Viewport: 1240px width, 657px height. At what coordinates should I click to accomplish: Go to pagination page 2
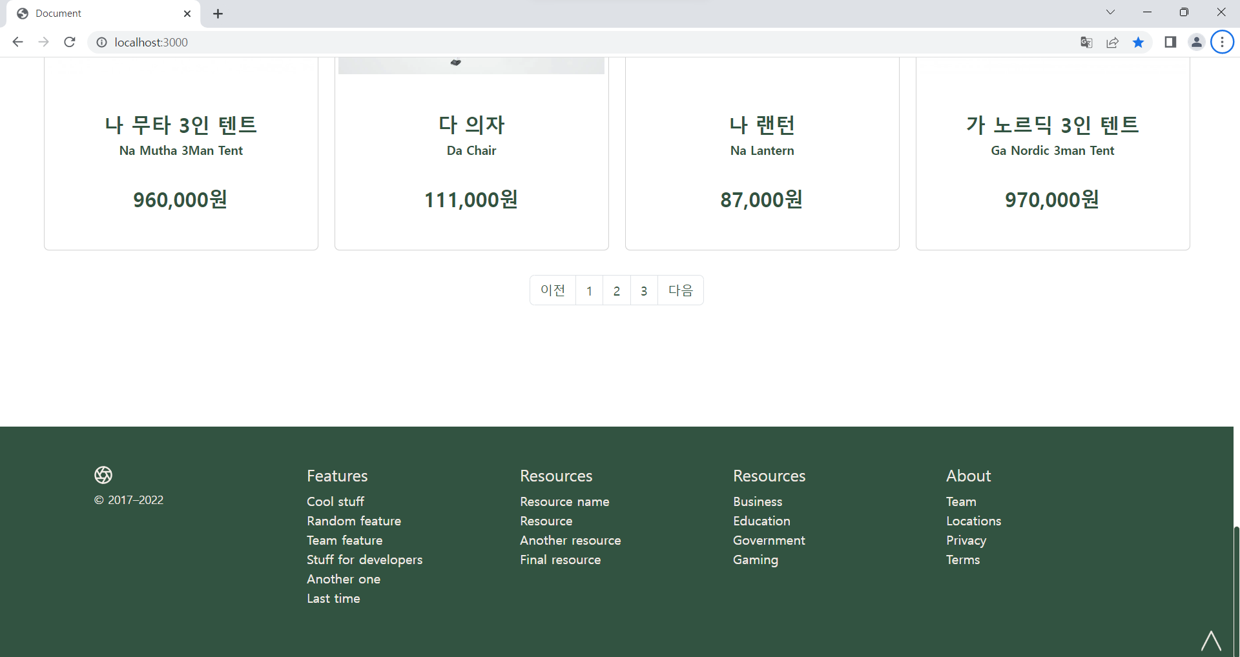pyautogui.click(x=617, y=290)
